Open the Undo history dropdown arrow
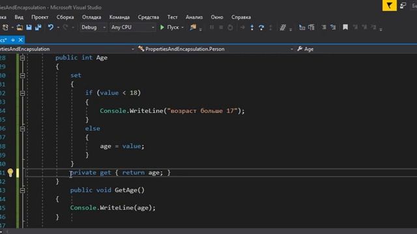417x234 pixels. (x=58, y=27)
